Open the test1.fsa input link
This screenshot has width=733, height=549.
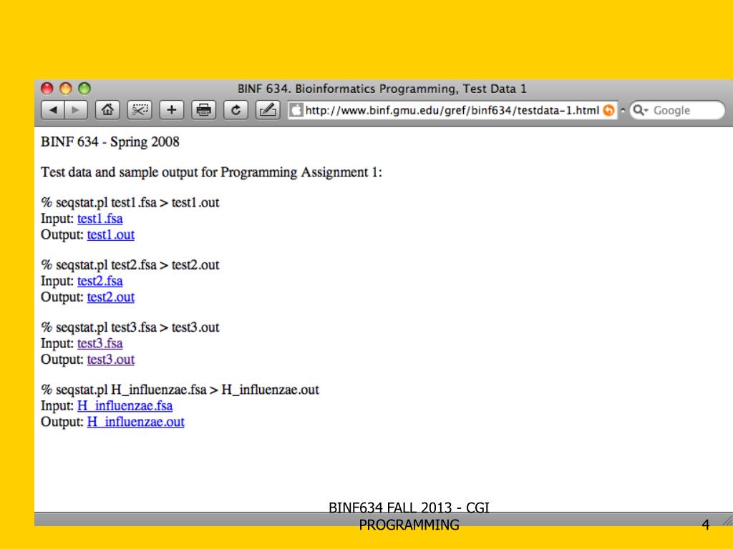(x=100, y=219)
